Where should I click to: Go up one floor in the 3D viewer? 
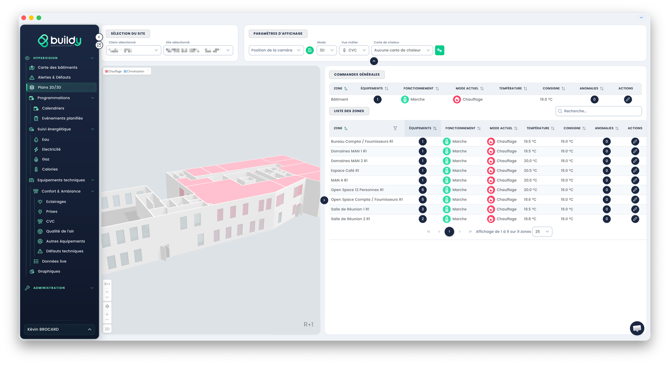tap(107, 291)
